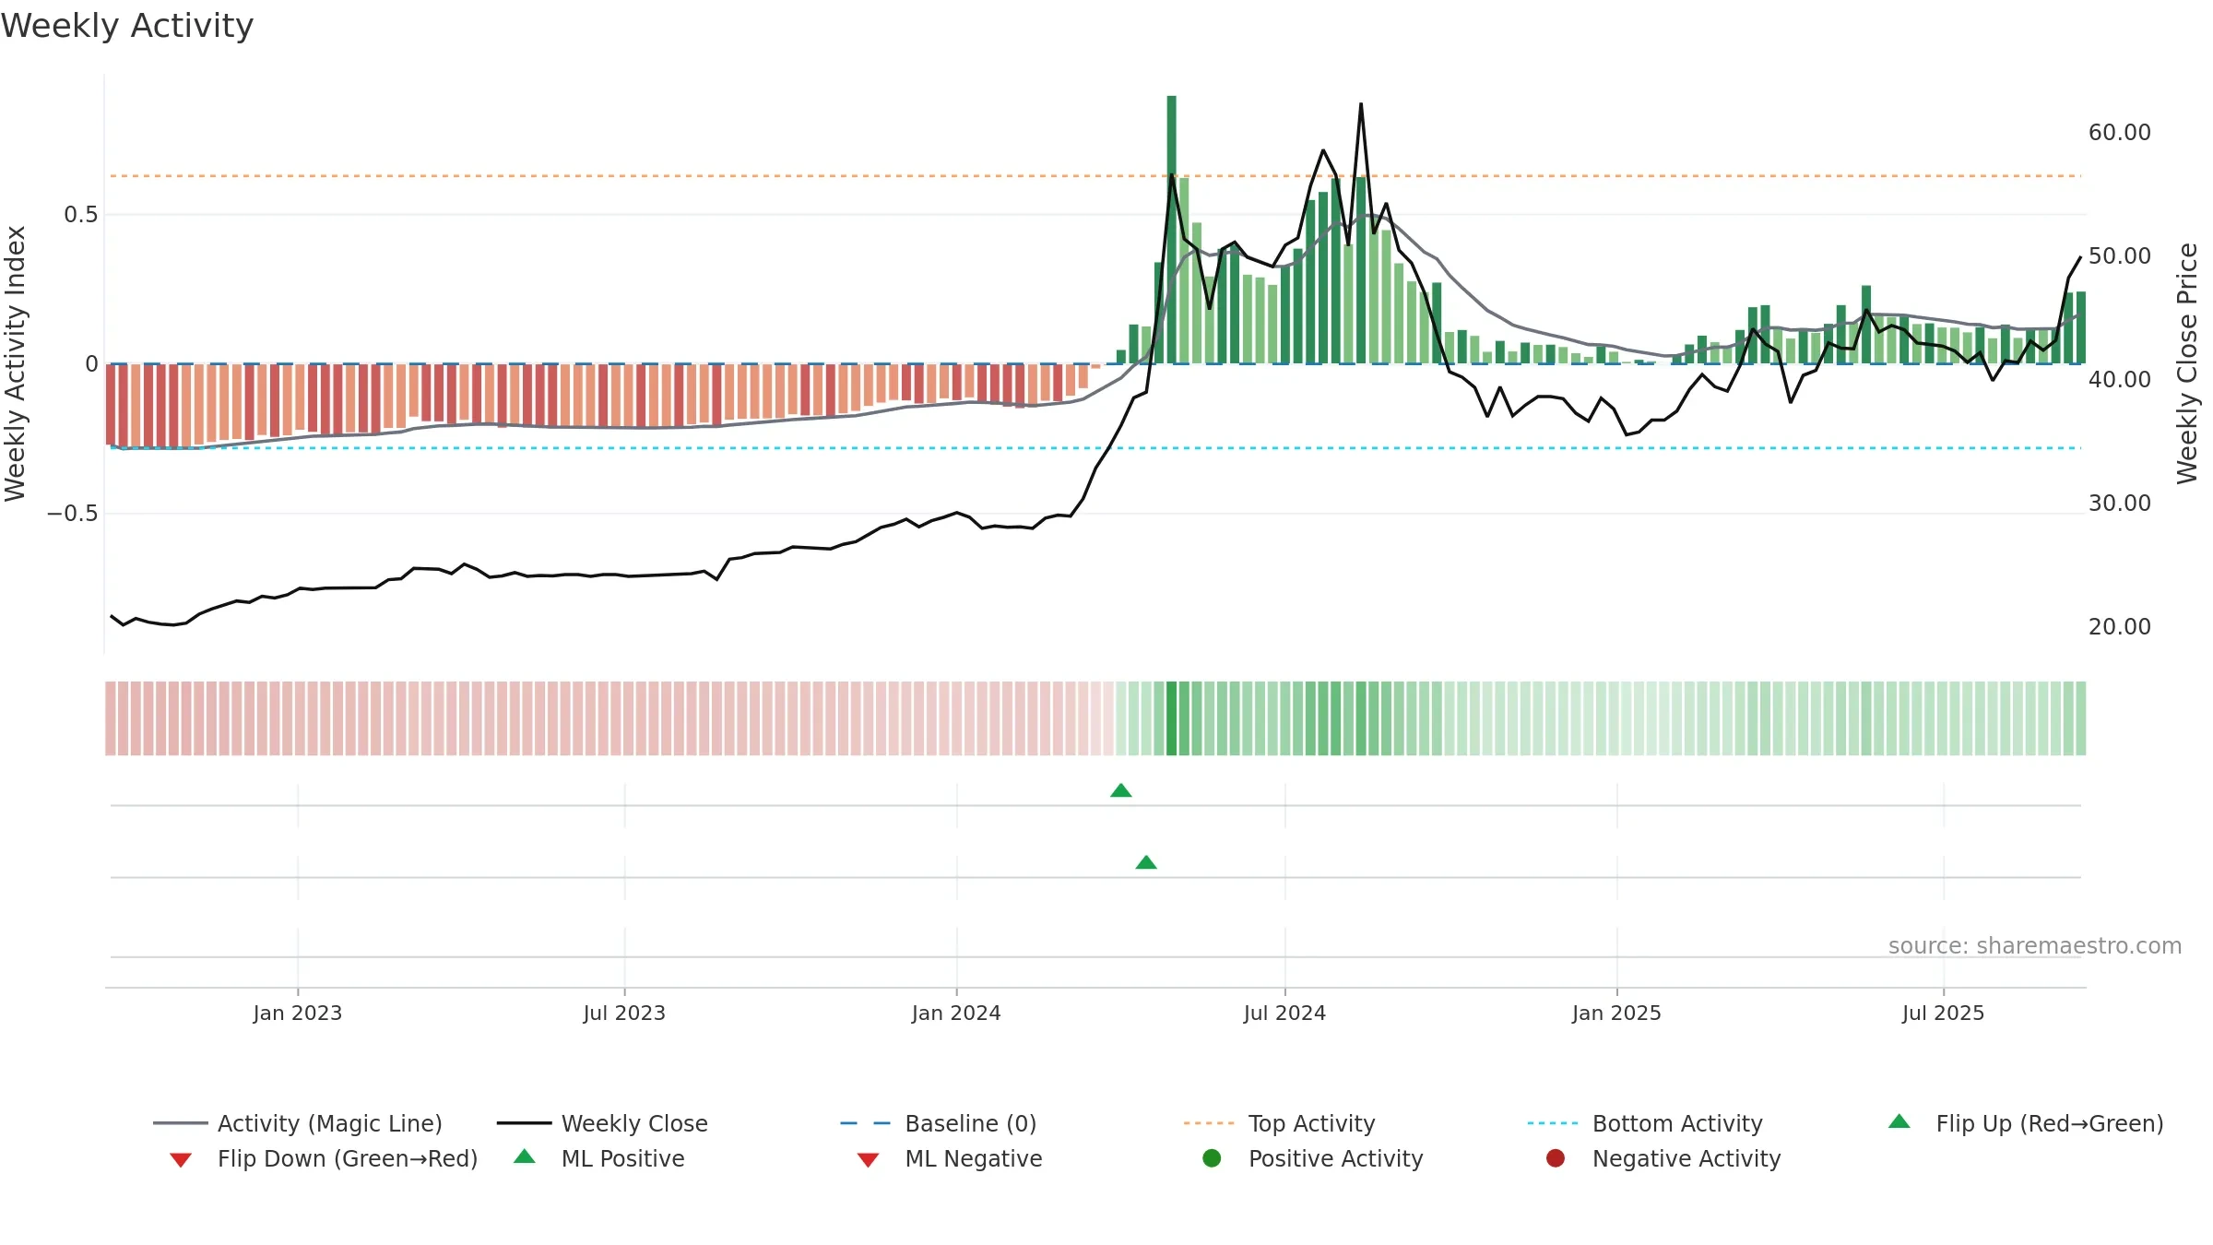This screenshot has width=2213, height=1245.
Task: Click the Weekly Close Price axis title
Action: point(2187,363)
